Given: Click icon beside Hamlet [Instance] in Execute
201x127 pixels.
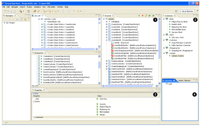Looking at the screenshot, I should [x=112, y=43].
